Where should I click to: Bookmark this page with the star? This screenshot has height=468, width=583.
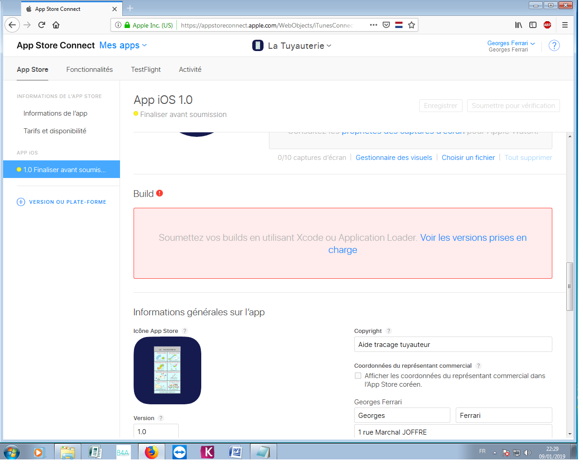(x=412, y=25)
